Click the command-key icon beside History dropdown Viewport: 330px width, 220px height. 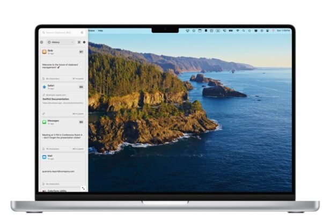pos(79,42)
